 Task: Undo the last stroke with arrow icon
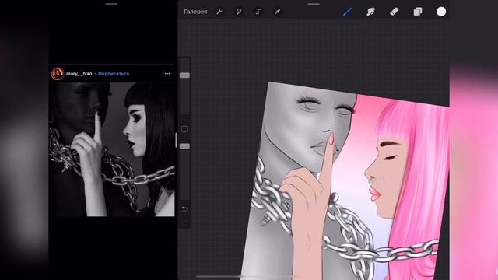point(184,209)
